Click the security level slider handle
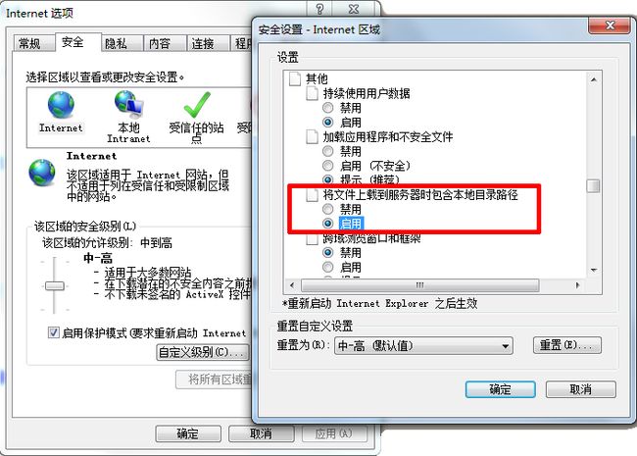This screenshot has height=456, width=637. [55, 285]
